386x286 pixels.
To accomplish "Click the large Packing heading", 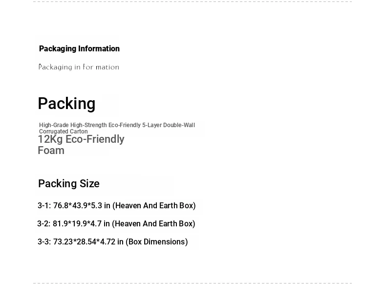I will pyautogui.click(x=66, y=104).
